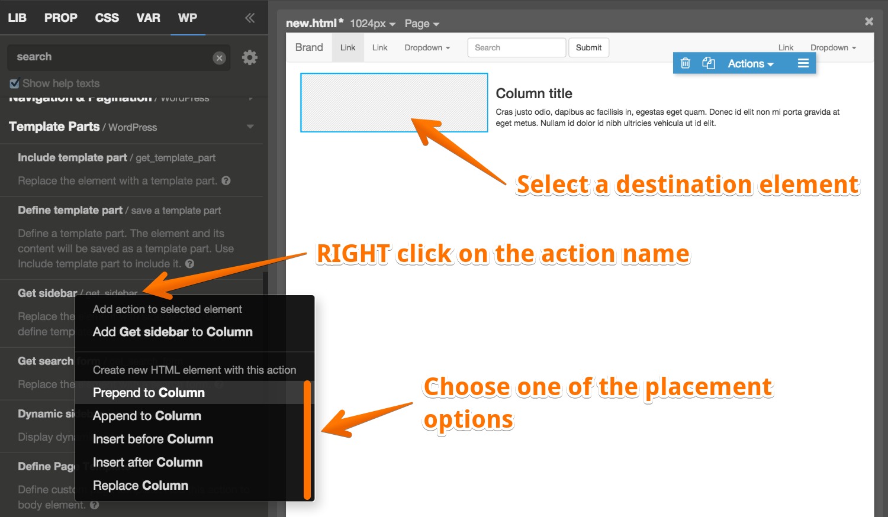
Task: Select Insert before Column option
Action: pyautogui.click(x=153, y=439)
